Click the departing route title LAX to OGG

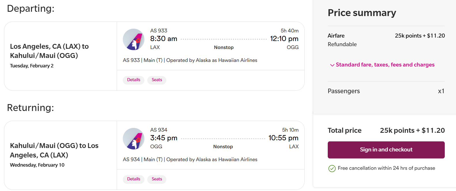(x=49, y=51)
